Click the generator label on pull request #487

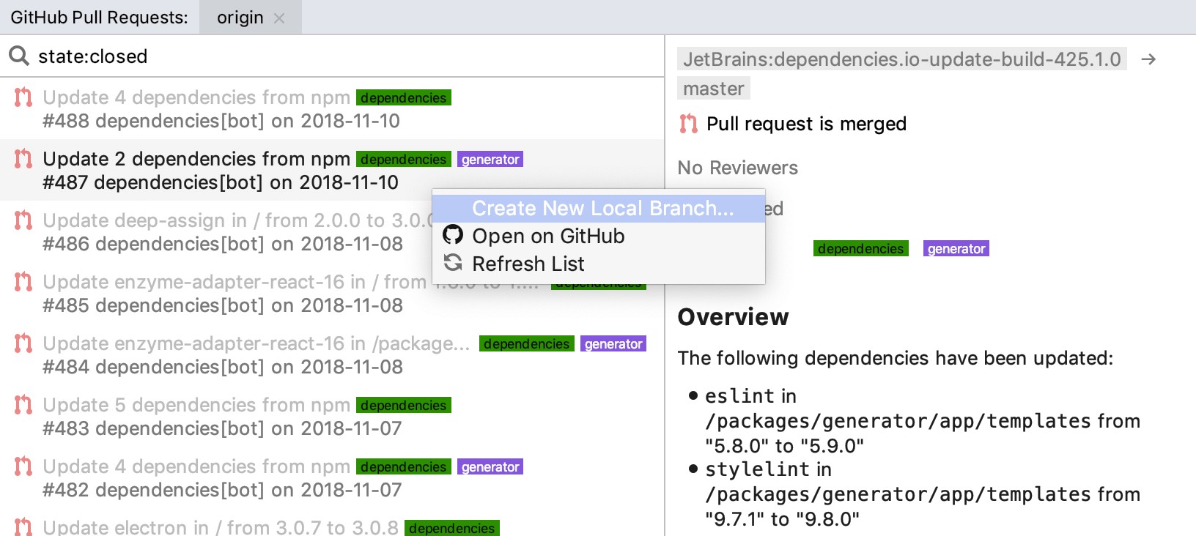(490, 160)
